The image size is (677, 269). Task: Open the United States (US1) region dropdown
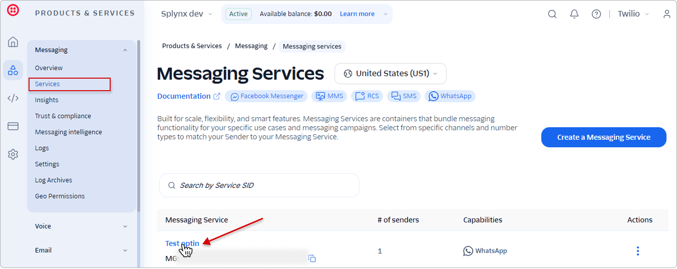pyautogui.click(x=391, y=74)
